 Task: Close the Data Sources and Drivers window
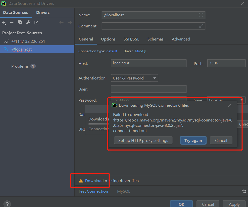point(243,3)
